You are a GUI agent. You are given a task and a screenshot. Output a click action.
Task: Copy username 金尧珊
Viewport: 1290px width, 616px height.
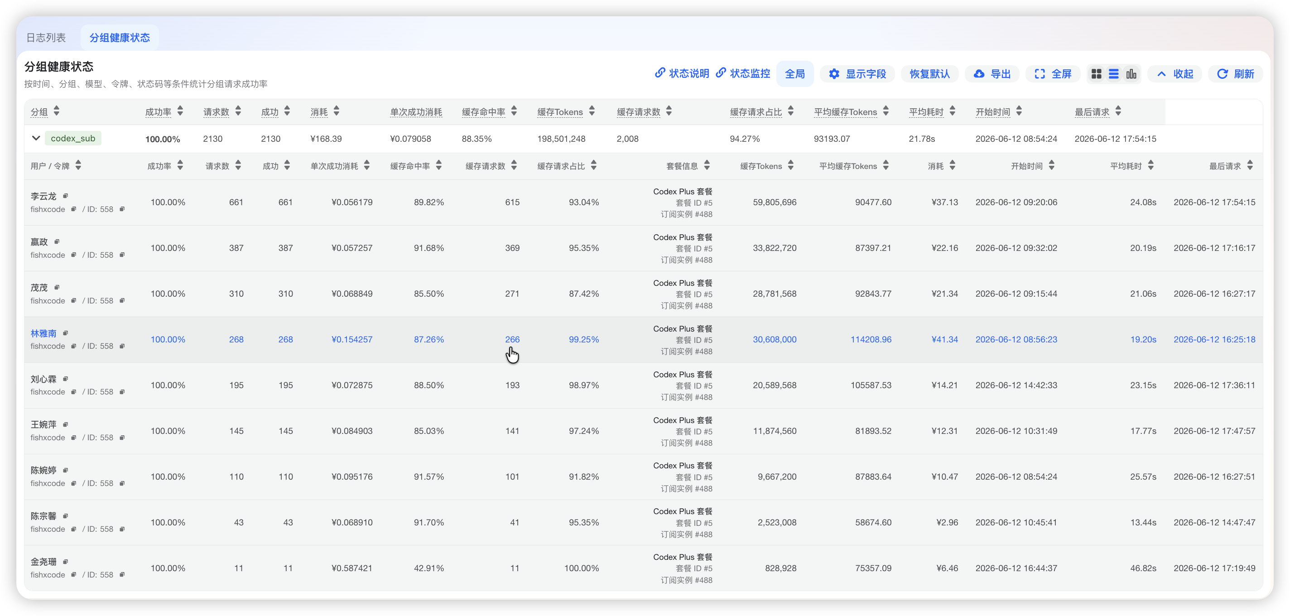pyautogui.click(x=66, y=561)
